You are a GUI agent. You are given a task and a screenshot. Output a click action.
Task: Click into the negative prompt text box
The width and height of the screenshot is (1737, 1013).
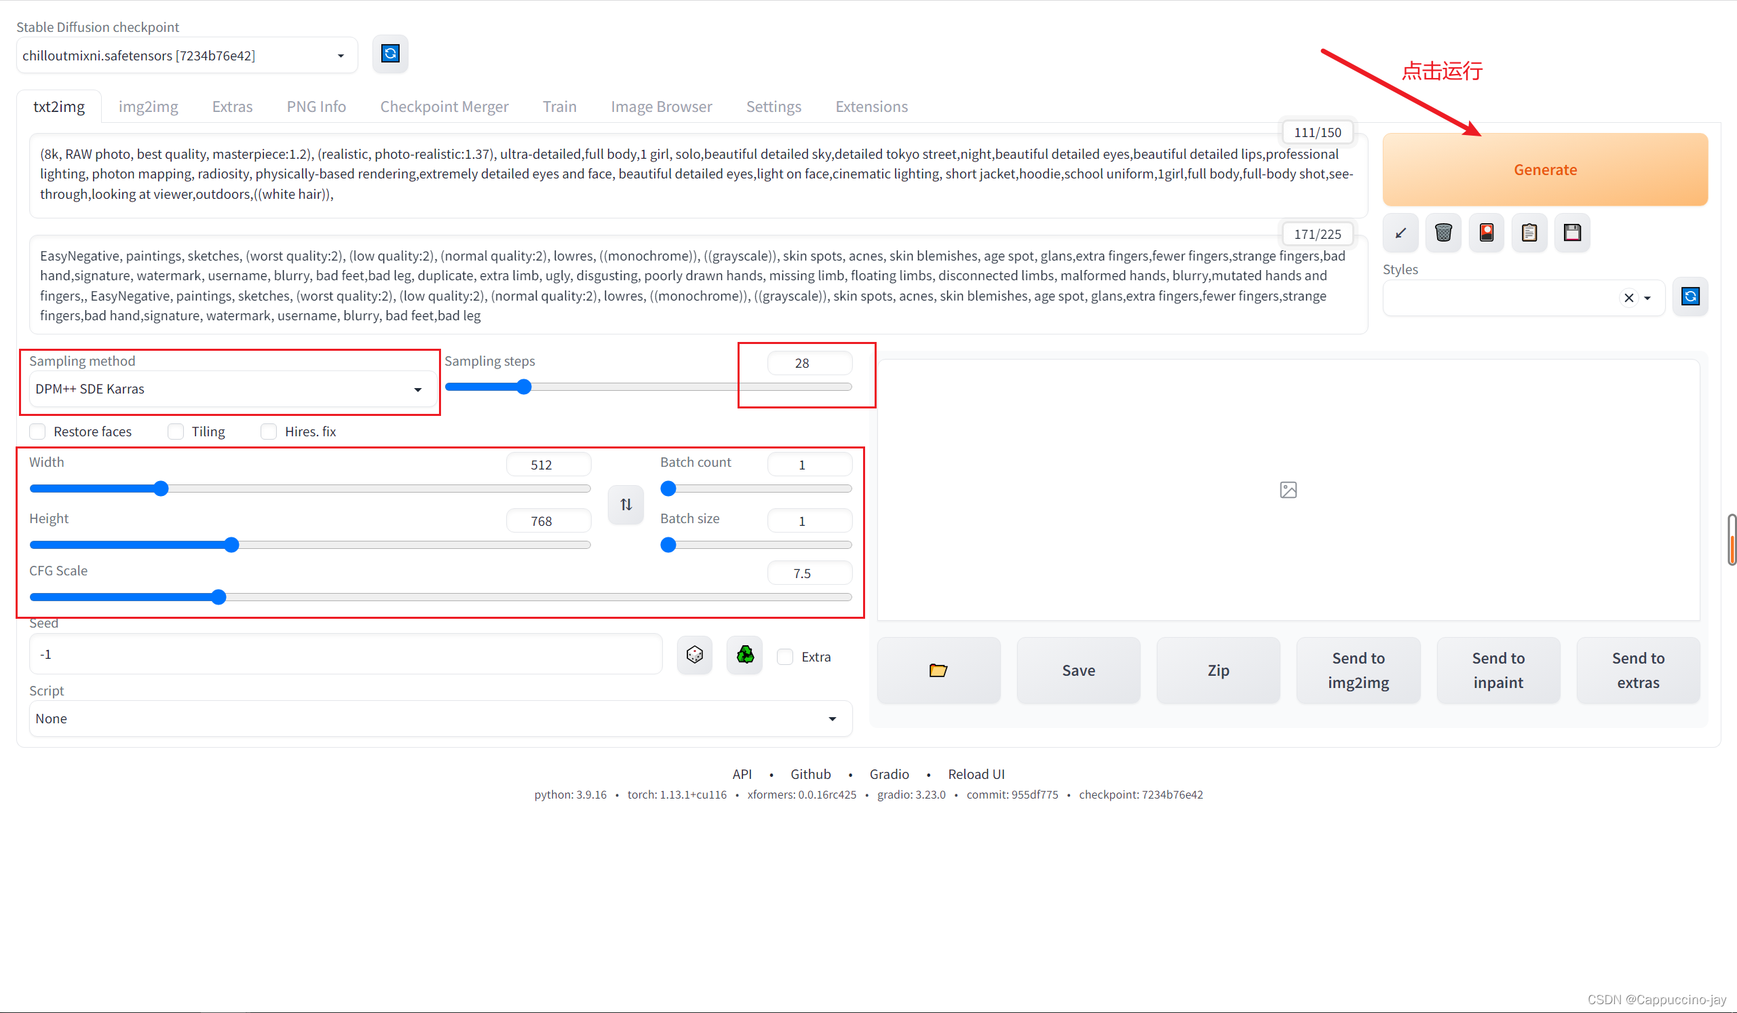(x=698, y=285)
